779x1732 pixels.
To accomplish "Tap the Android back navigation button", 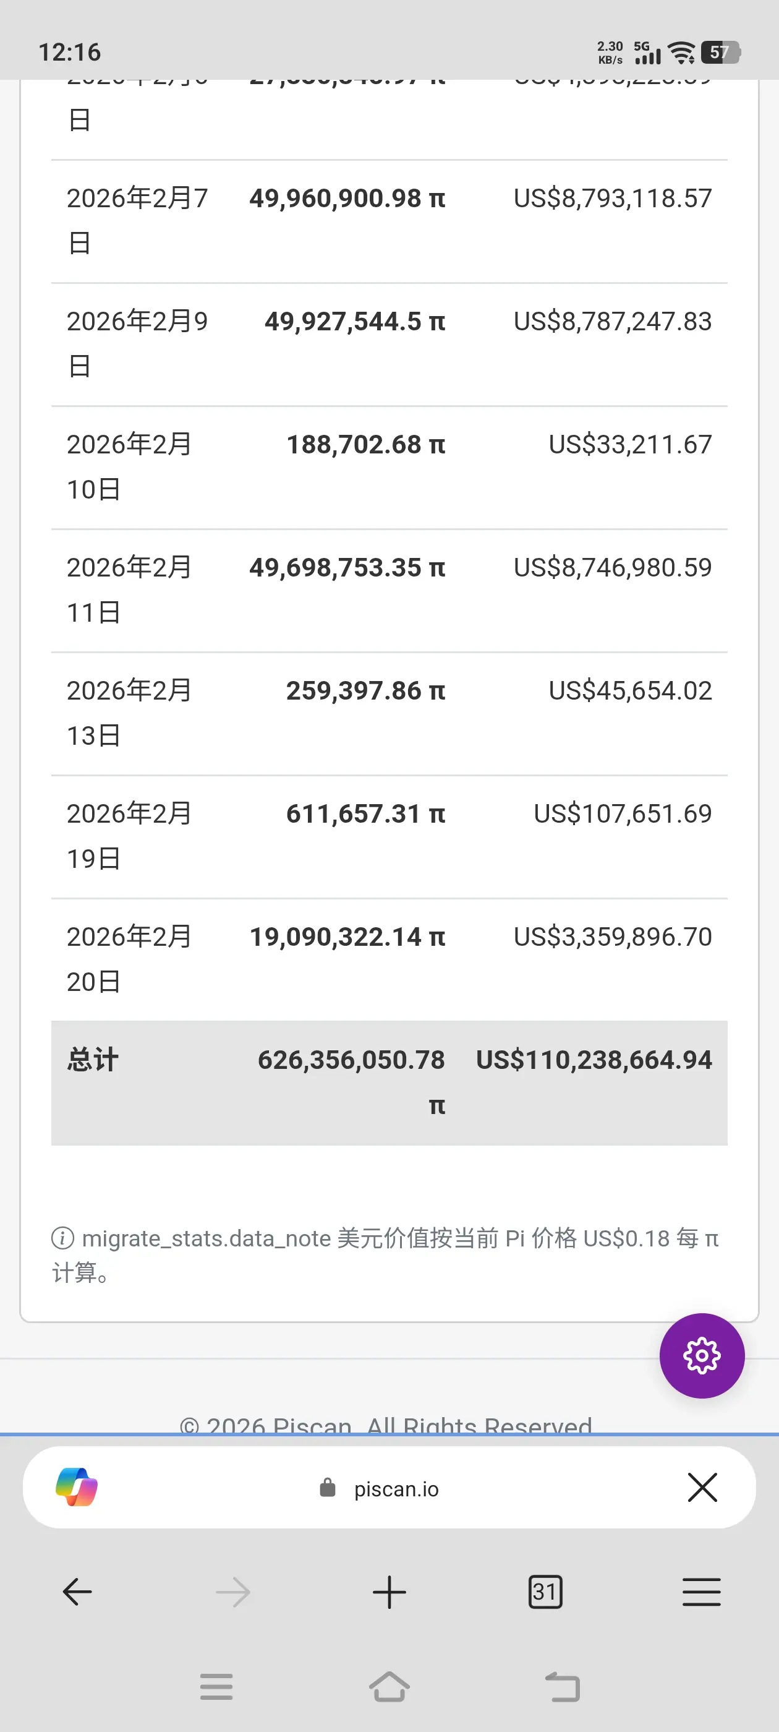I will [562, 1686].
